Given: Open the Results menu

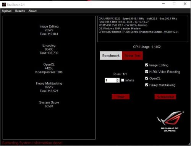Looking at the screenshot, I should coord(20,11).
